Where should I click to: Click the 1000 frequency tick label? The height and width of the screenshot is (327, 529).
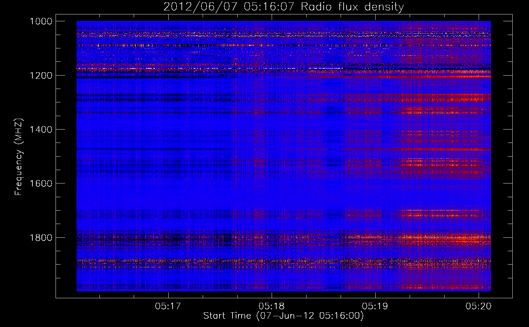click(x=41, y=21)
